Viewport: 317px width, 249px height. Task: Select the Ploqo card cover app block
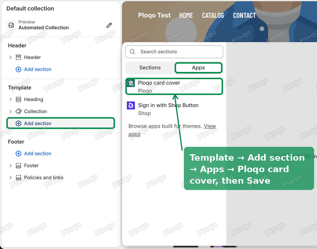(x=174, y=86)
